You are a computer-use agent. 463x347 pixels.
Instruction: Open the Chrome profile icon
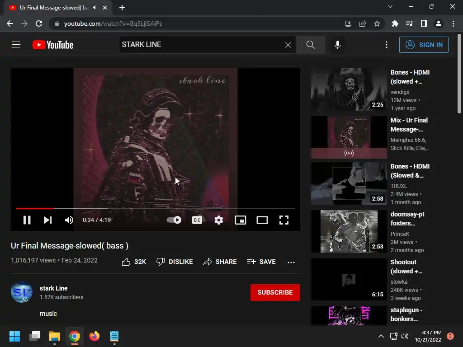[x=439, y=23]
